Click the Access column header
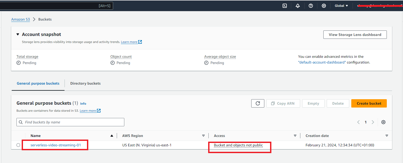403x163 pixels. [x=219, y=136]
